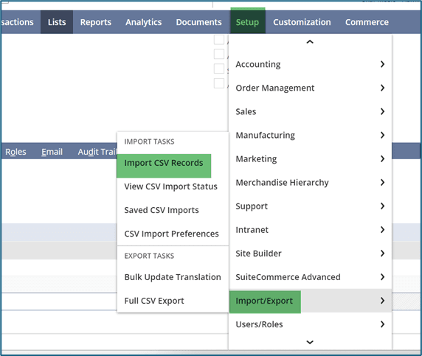
Task: Expand the SuiteCommerce Advanced submenu
Action: coord(311,277)
